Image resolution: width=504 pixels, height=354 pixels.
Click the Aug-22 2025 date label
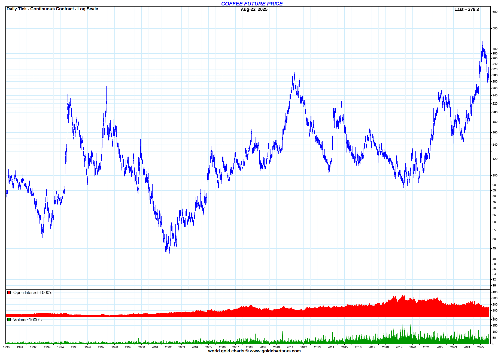pyautogui.click(x=254, y=9)
